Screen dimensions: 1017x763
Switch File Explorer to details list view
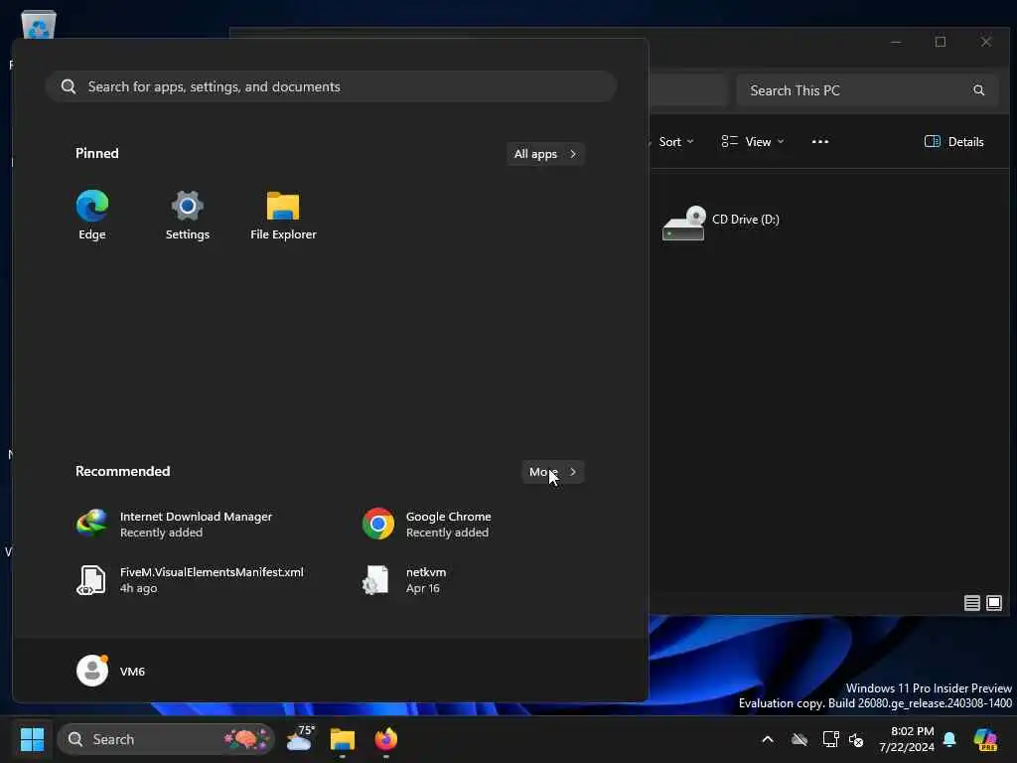coord(971,603)
